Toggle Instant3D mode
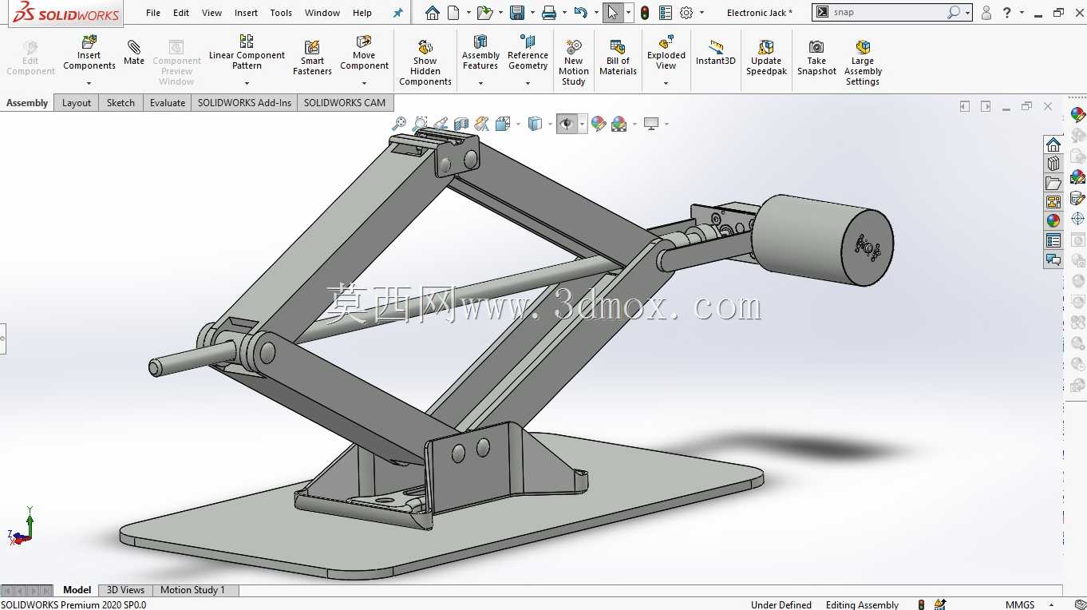The width and height of the screenshot is (1087, 610). click(x=715, y=53)
